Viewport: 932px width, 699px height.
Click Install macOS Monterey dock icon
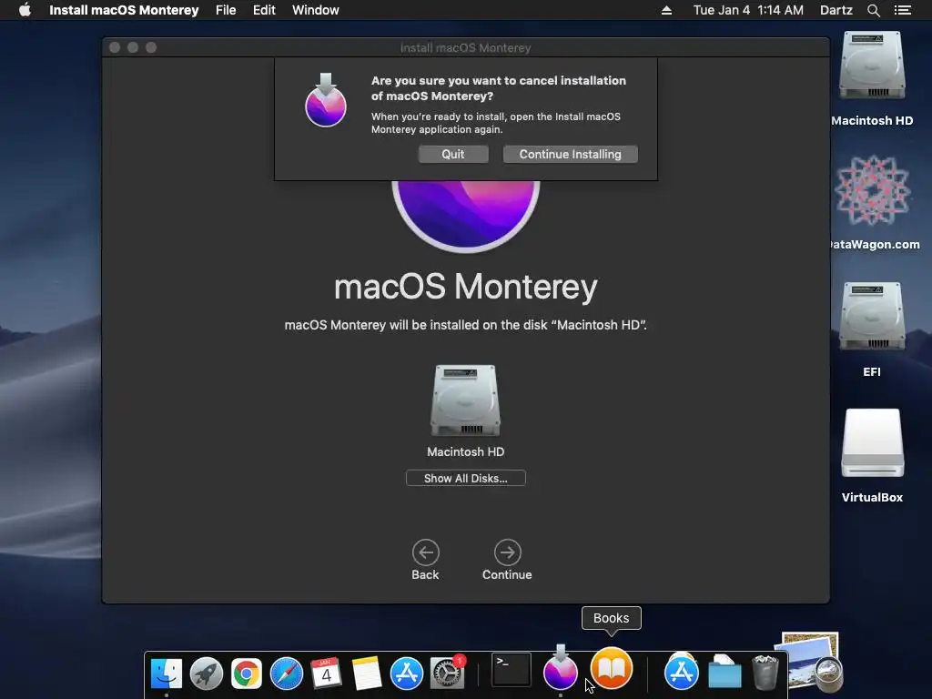coord(560,668)
